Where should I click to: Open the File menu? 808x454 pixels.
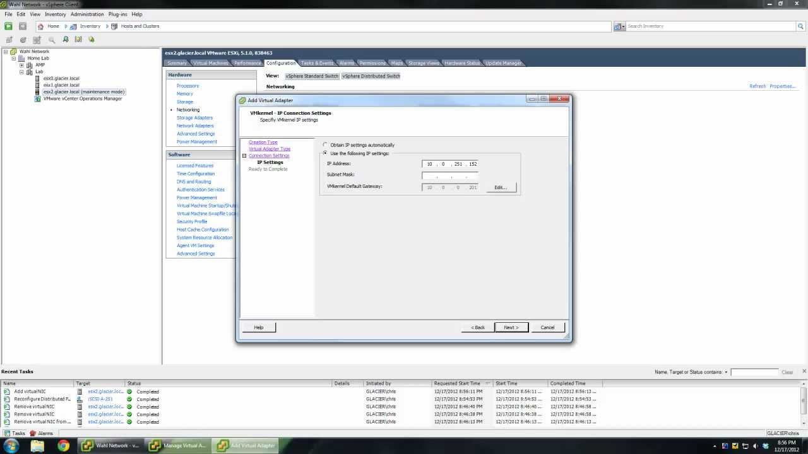pos(8,14)
